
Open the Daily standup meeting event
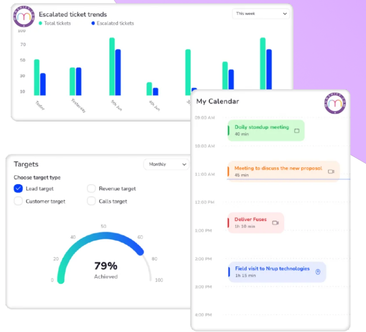click(x=266, y=130)
